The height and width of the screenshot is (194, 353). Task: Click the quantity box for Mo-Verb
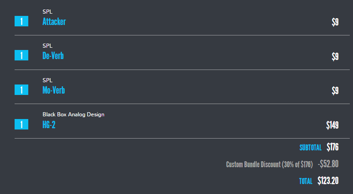[x=21, y=90]
